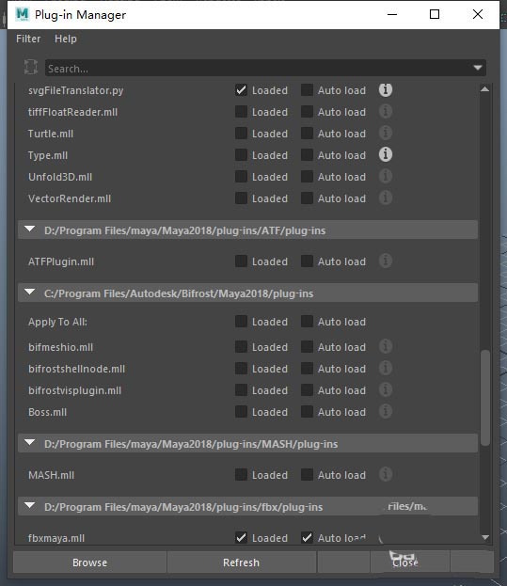Show info for bifmeshio.mll
This screenshot has height=586, width=507.
coord(386,347)
